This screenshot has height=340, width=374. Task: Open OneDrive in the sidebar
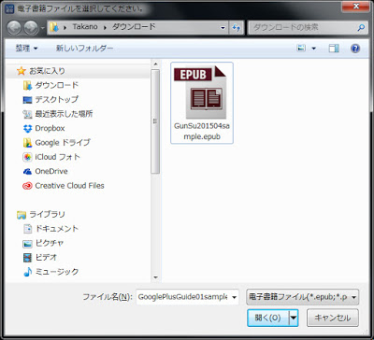pos(51,171)
